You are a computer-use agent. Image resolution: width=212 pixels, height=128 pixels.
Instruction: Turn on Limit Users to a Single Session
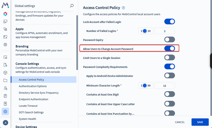(x=170, y=57)
